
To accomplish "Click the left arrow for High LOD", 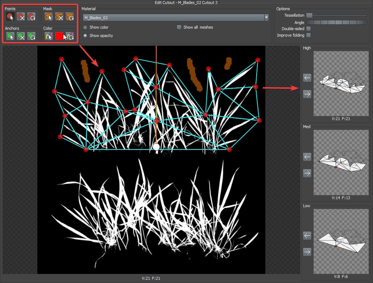I will tap(307, 77).
